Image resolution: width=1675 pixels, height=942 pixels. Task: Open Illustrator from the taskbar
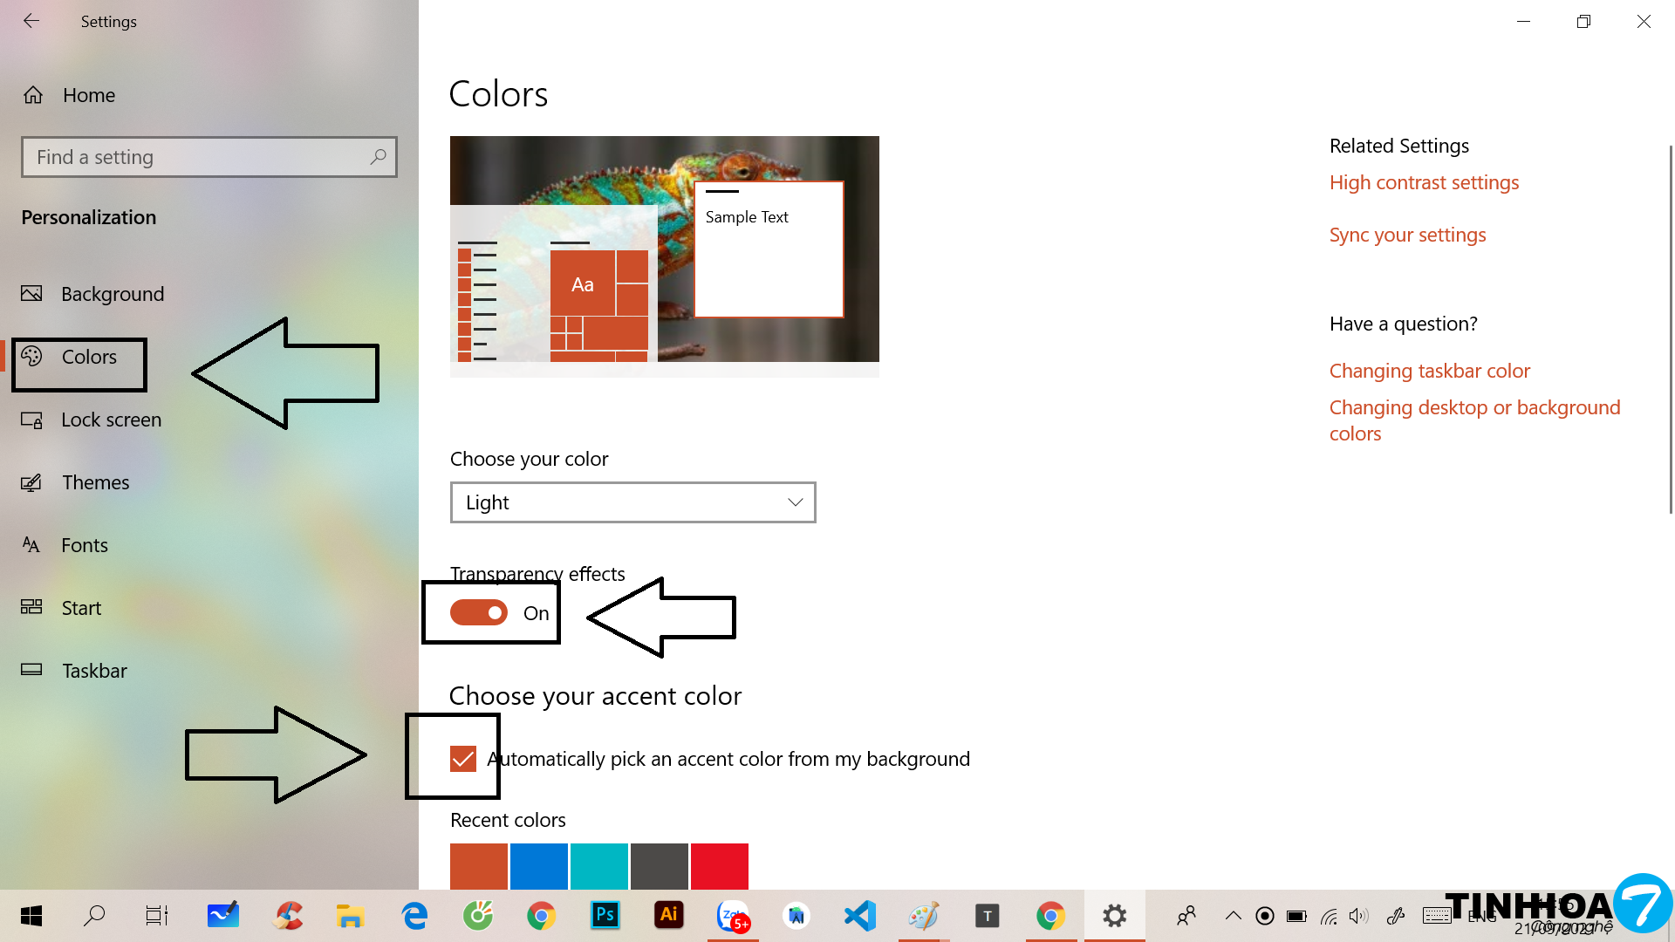coord(668,915)
